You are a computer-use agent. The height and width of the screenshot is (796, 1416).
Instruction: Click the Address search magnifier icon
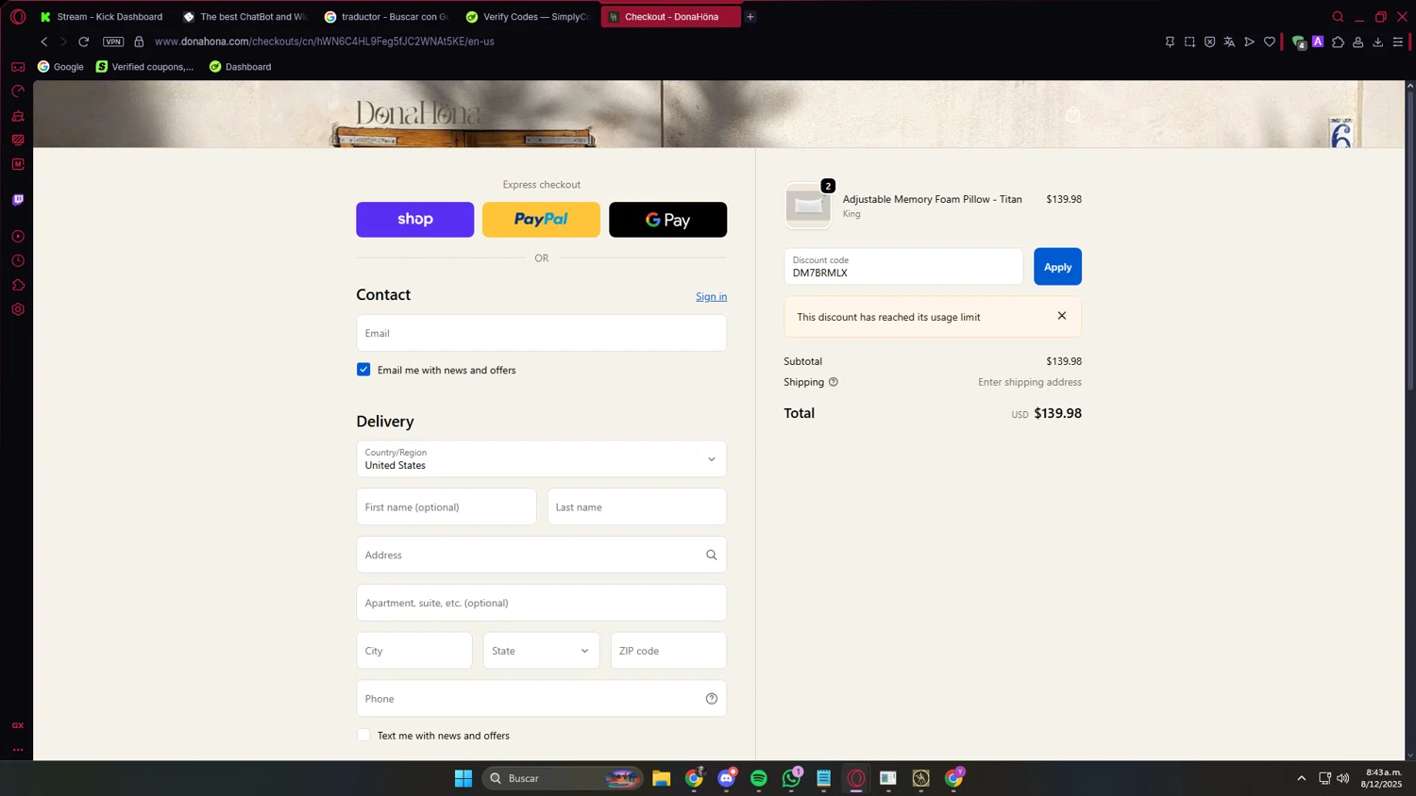[712, 556]
